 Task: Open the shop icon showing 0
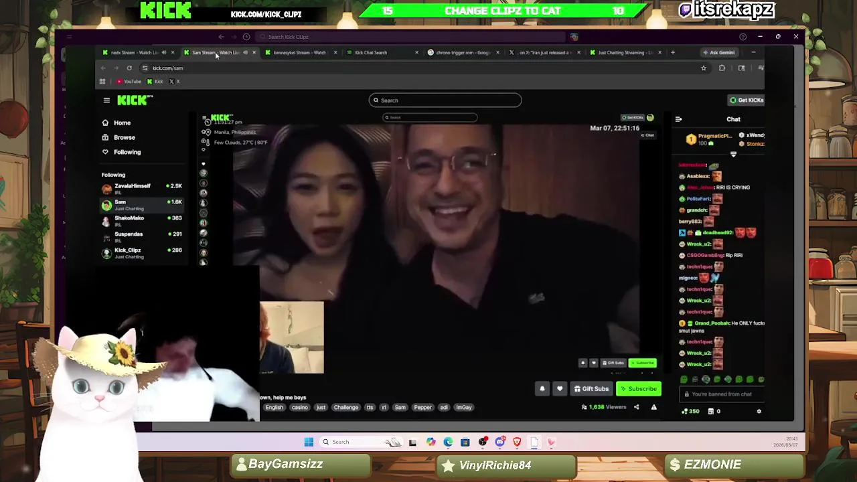tap(714, 411)
